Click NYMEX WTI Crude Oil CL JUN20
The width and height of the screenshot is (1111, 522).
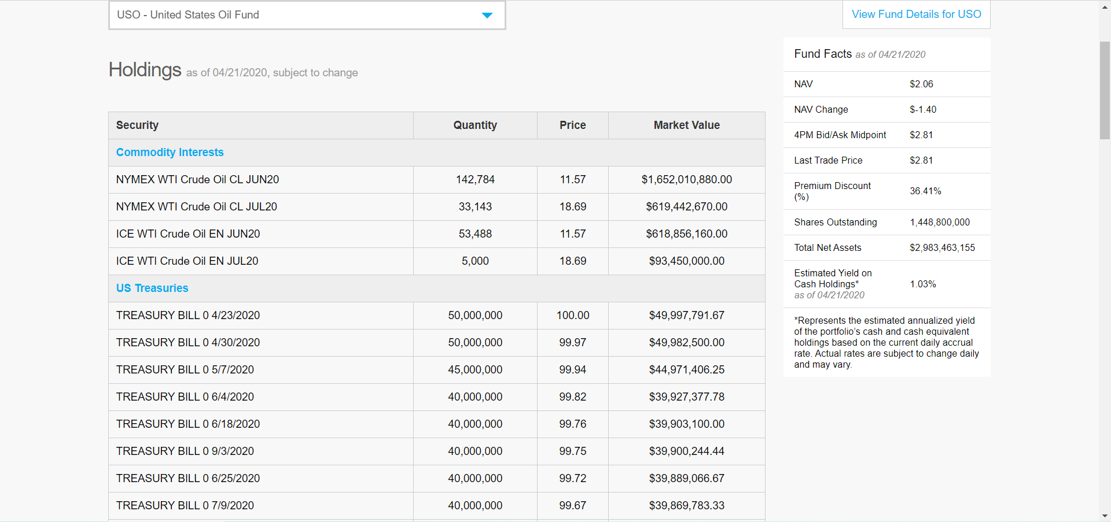tap(197, 180)
